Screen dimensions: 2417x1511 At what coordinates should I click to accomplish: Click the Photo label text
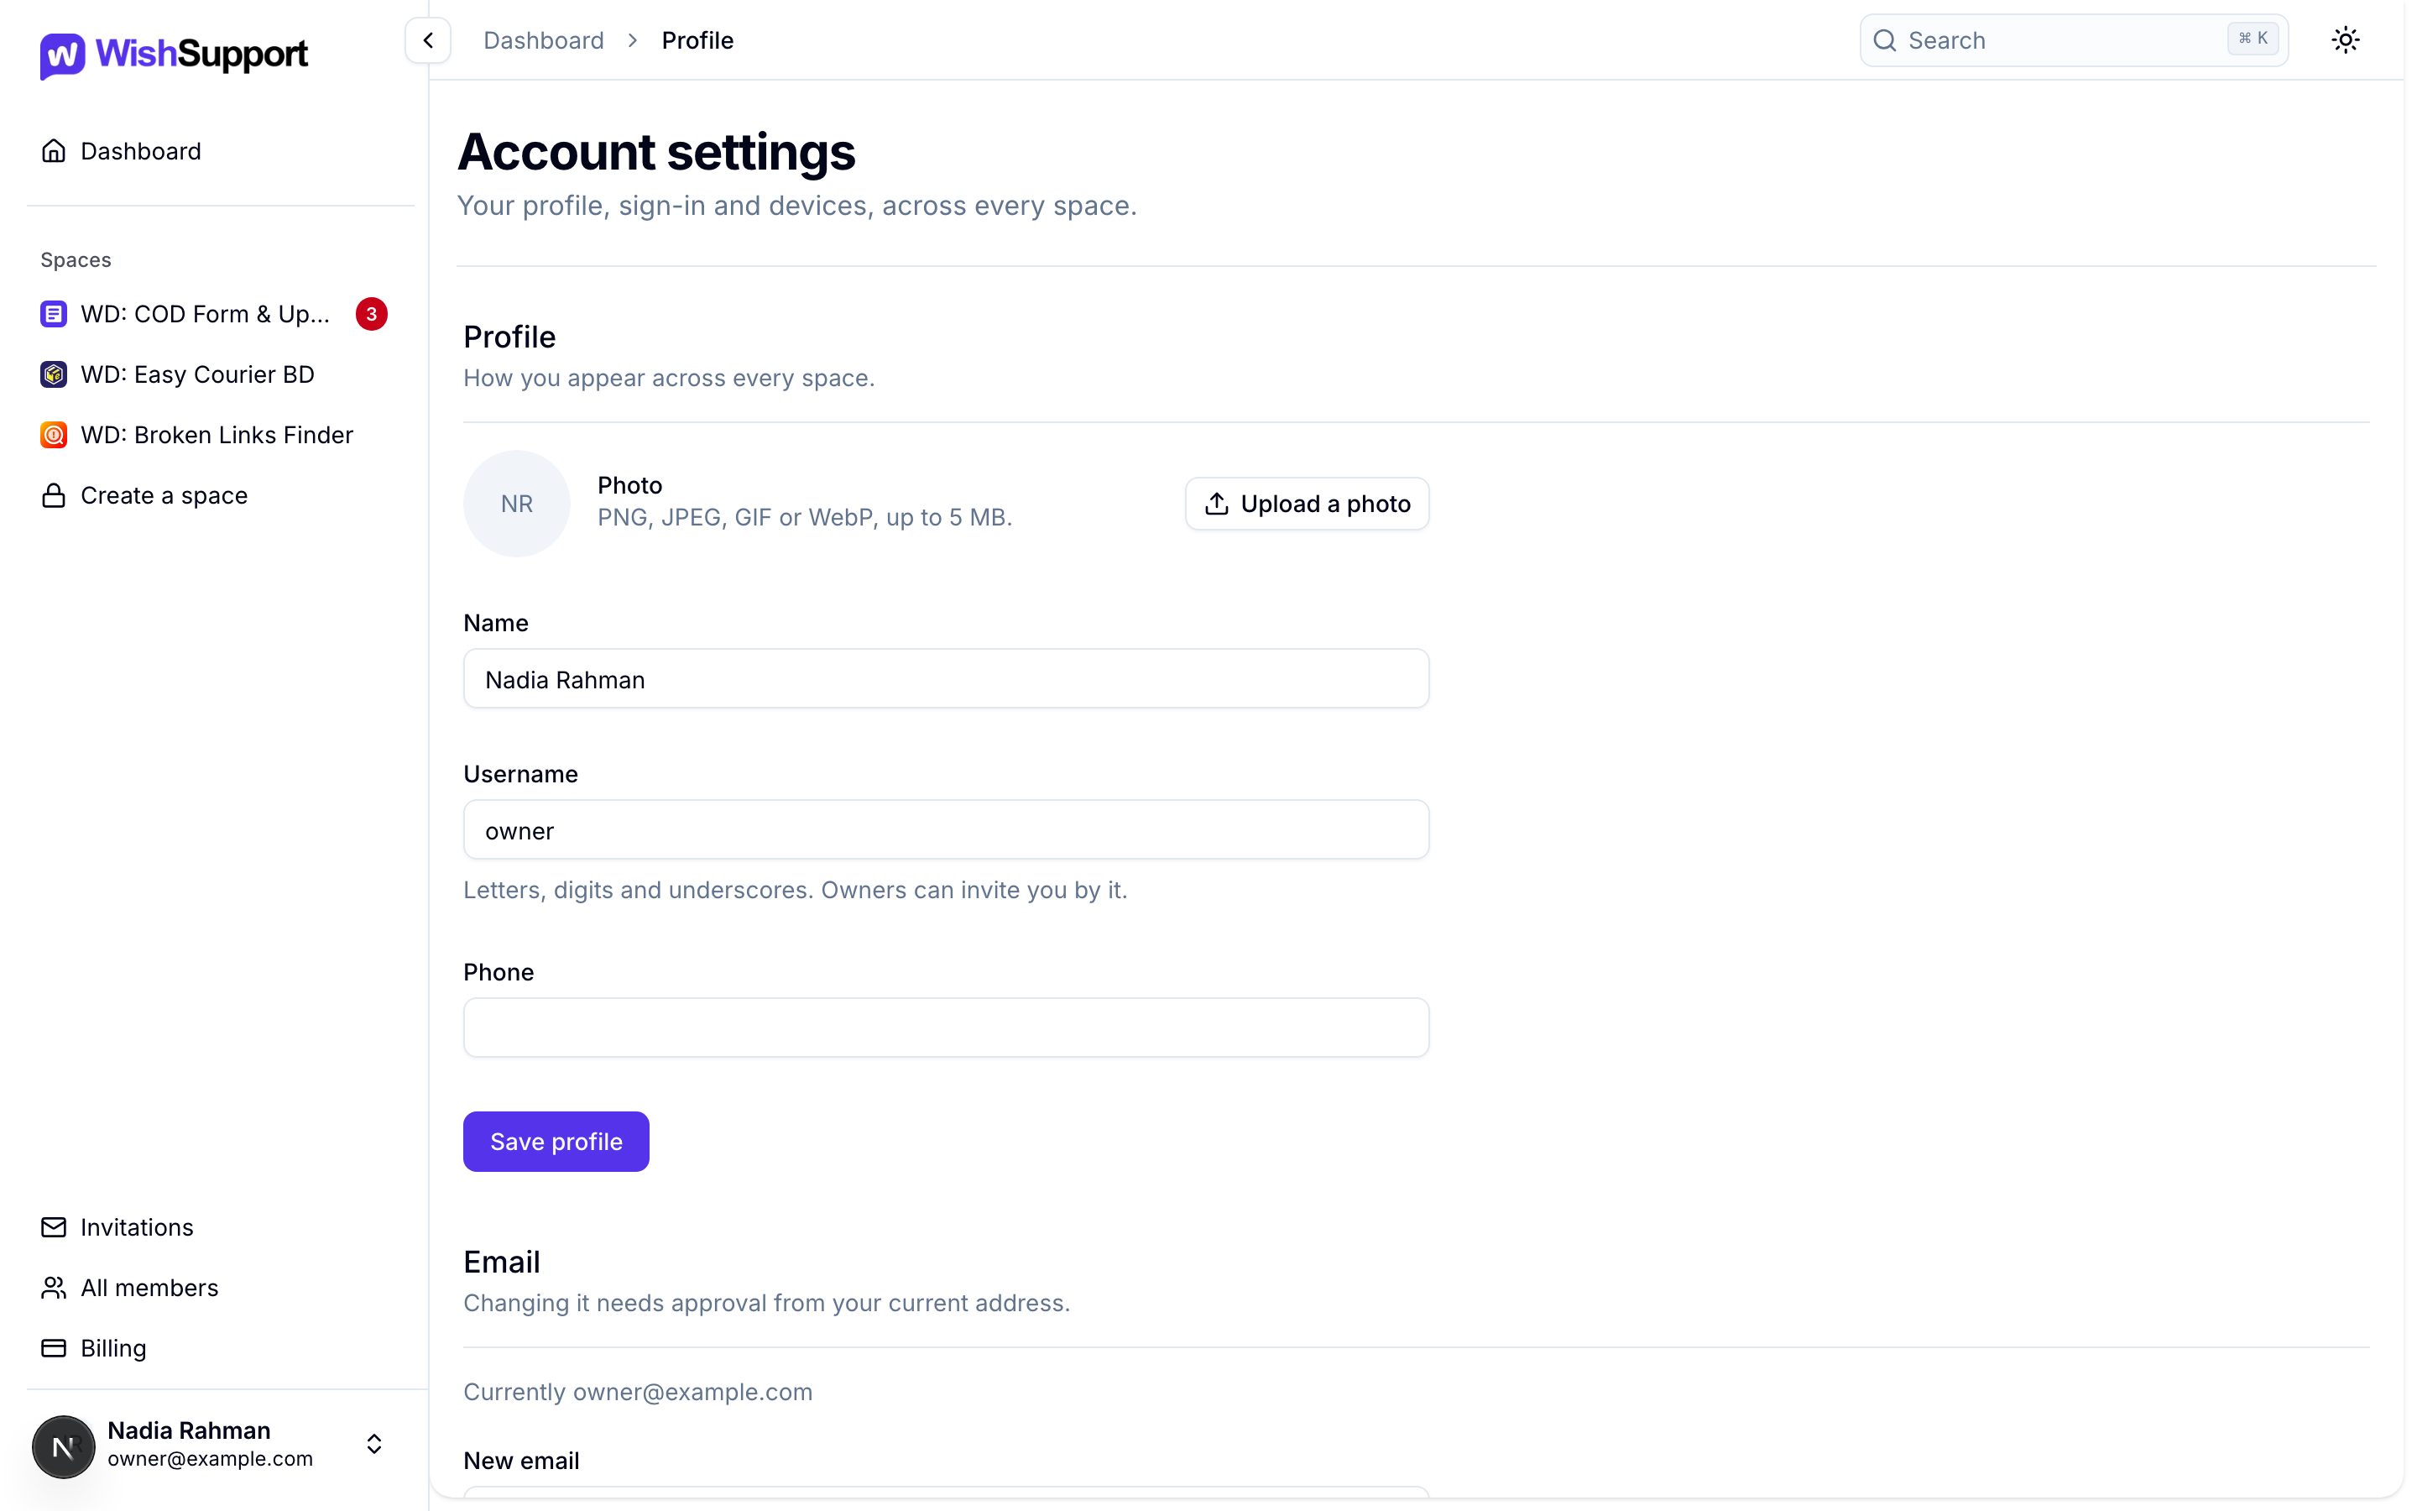[x=629, y=486]
